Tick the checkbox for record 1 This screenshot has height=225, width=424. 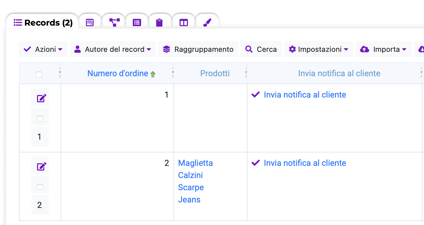tap(40, 119)
